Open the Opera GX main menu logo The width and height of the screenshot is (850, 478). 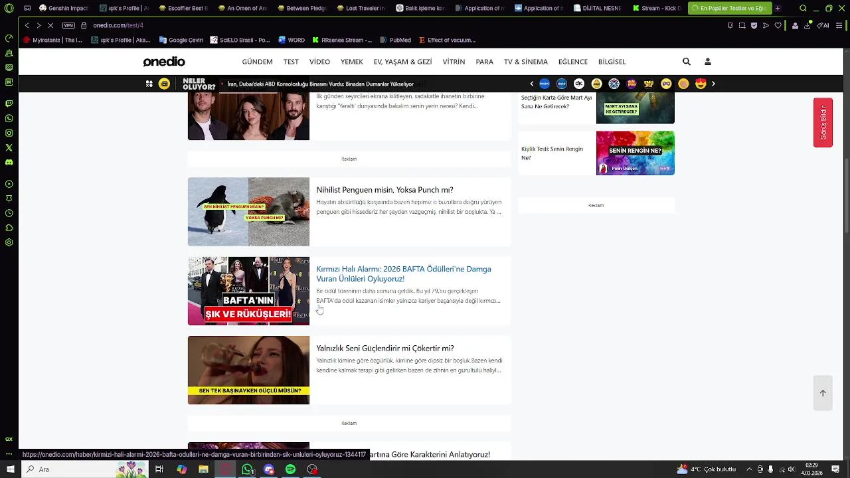[x=9, y=8]
